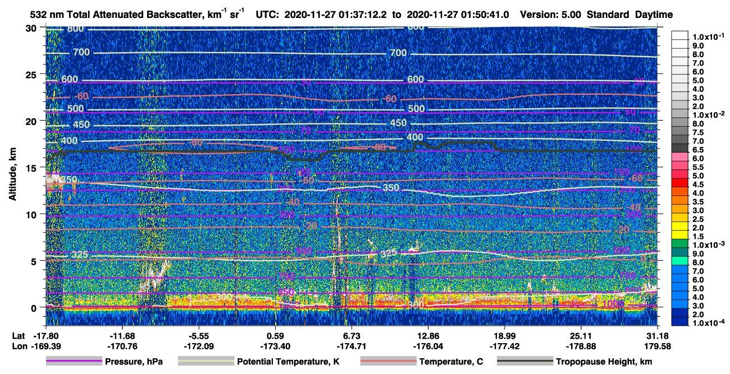Click the longitude value -178.88

tap(581, 346)
